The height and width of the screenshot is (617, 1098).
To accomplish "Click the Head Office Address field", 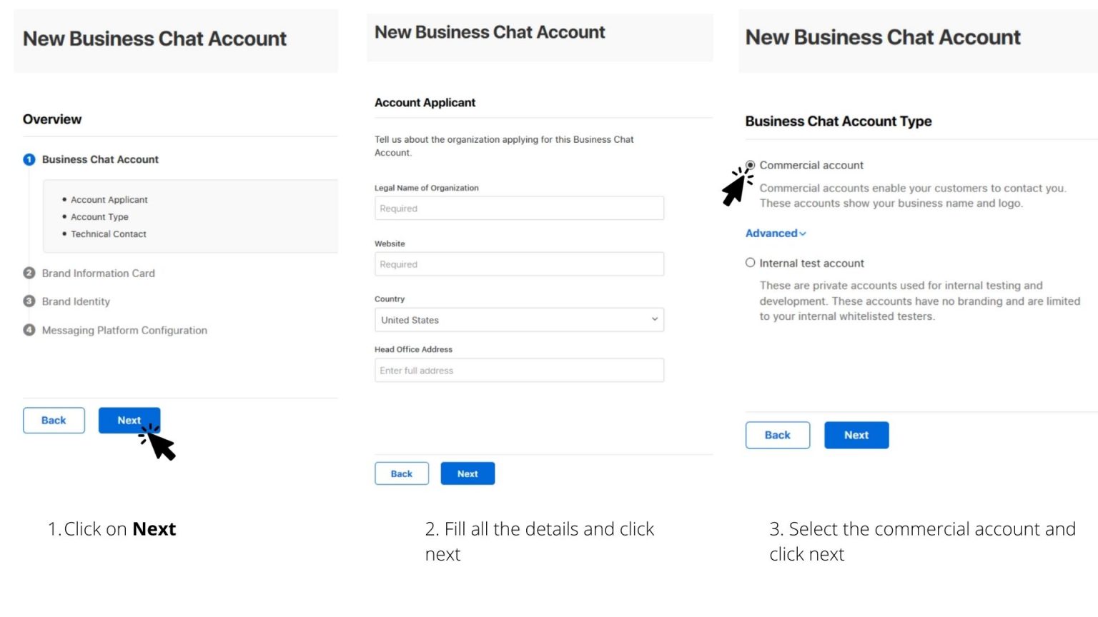I will tap(519, 370).
